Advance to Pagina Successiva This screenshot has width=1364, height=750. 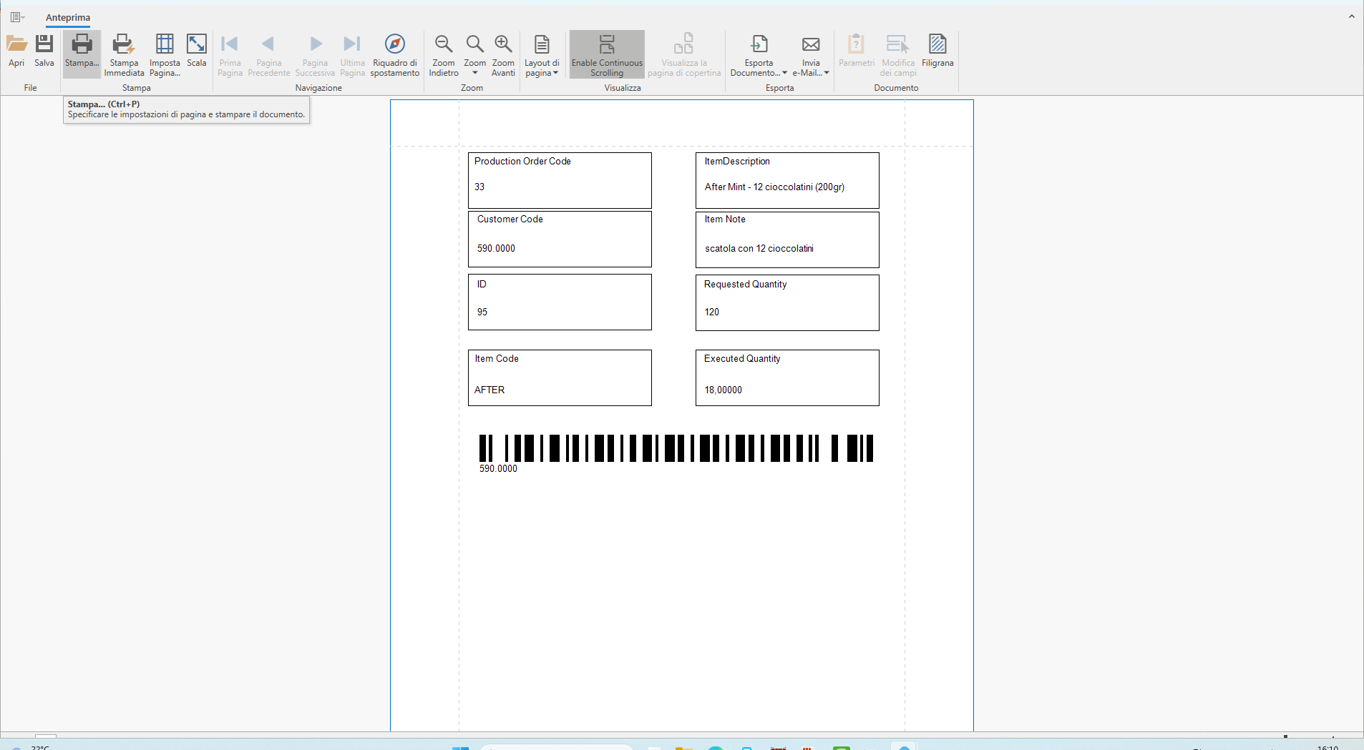[315, 55]
